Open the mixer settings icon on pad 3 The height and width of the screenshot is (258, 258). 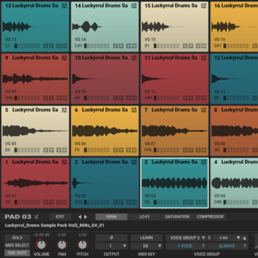pos(203,162)
